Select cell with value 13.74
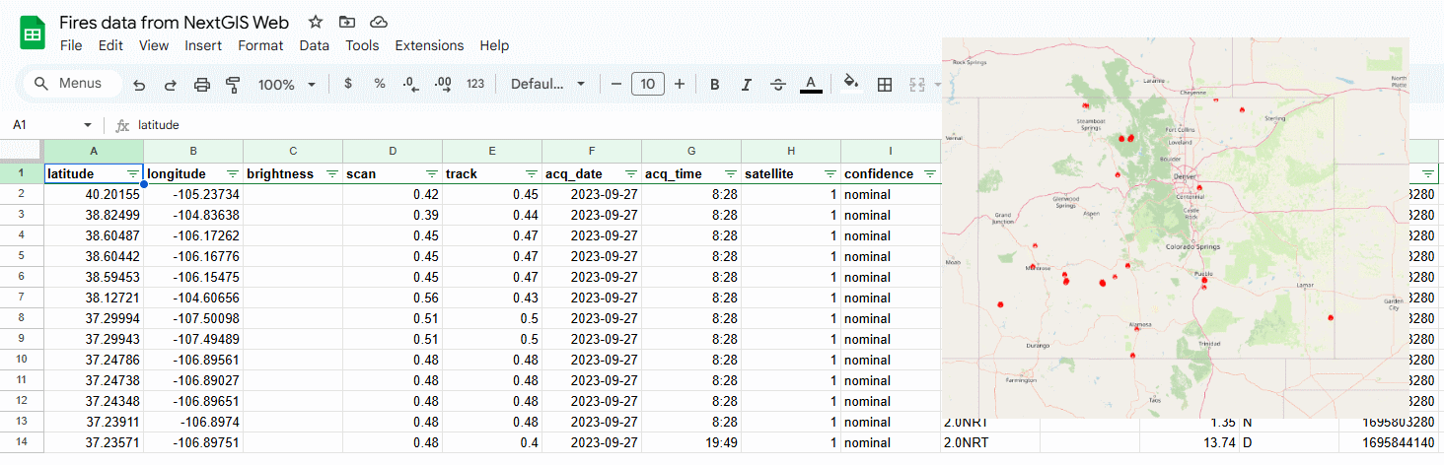Image resolution: width=1444 pixels, height=465 pixels. tap(1190, 442)
